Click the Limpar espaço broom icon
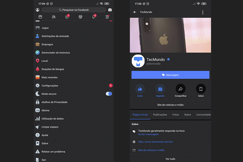 pos(37,127)
